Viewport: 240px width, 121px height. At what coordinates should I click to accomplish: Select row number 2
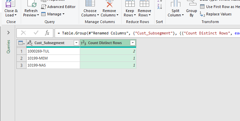click(21, 58)
